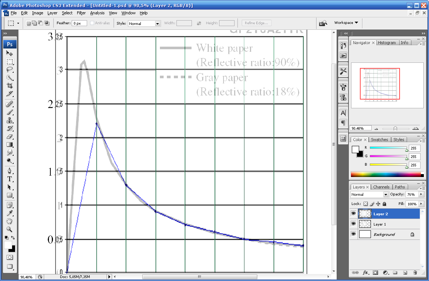Hide the Background layer visibility
The width and height of the screenshot is (429, 281).
click(x=354, y=234)
